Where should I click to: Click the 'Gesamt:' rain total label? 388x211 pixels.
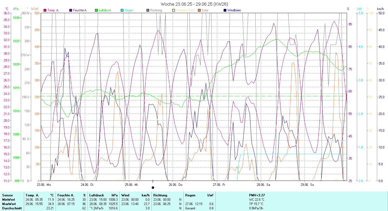coord(191,208)
